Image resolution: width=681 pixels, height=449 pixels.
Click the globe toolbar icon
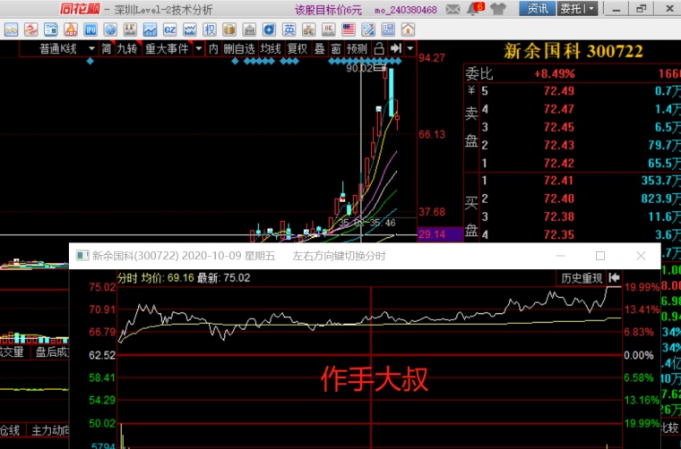click(110, 30)
